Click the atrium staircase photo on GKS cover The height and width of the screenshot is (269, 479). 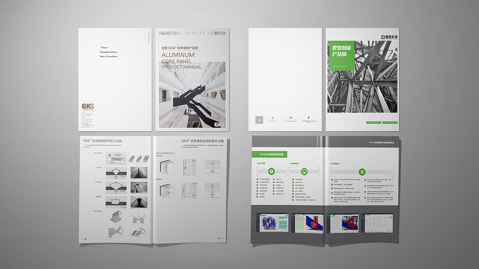[x=192, y=95]
